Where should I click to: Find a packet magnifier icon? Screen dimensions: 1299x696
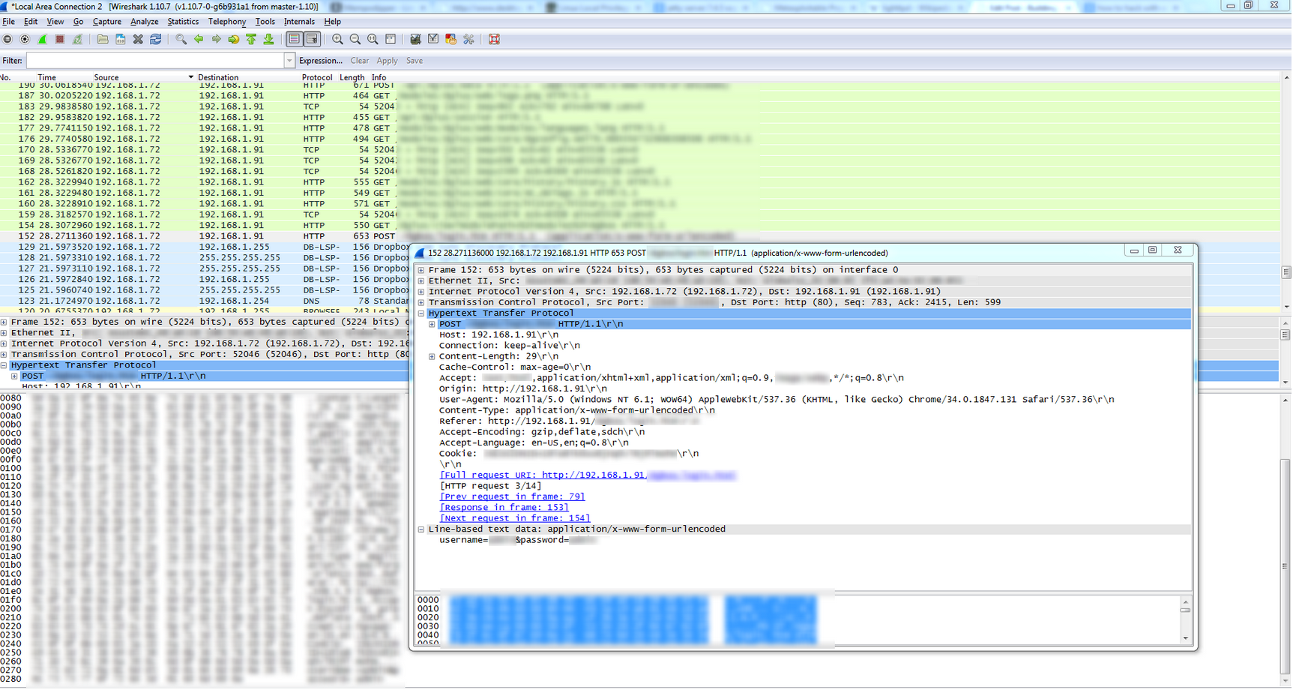pos(181,39)
